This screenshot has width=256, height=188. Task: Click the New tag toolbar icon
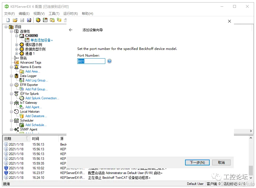pos(59,20)
